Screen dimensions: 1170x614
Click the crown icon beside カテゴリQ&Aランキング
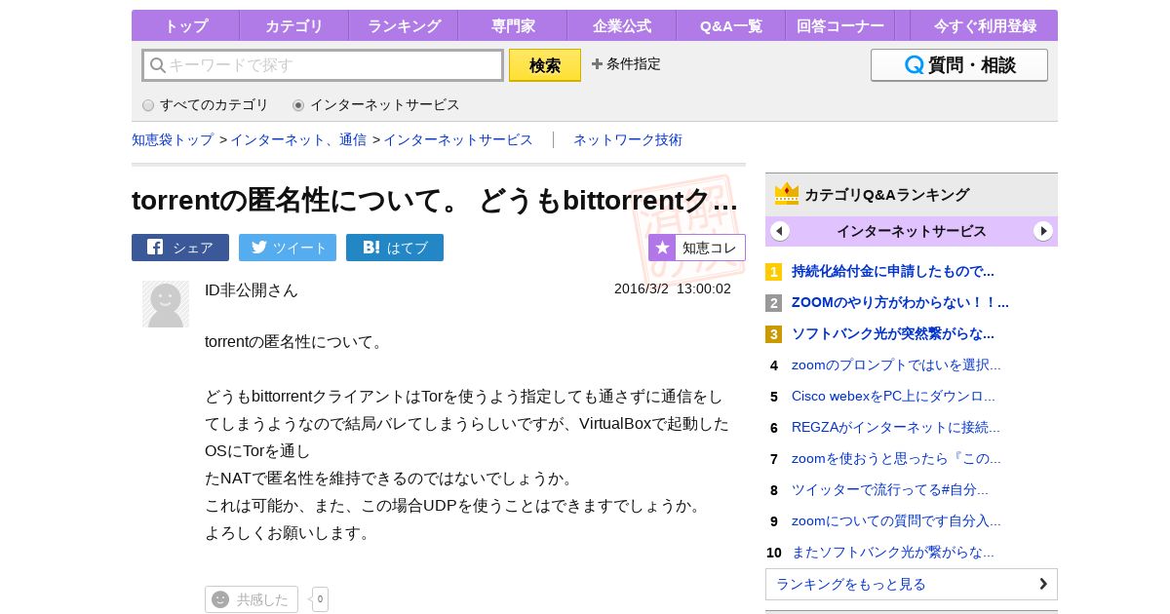coord(787,194)
